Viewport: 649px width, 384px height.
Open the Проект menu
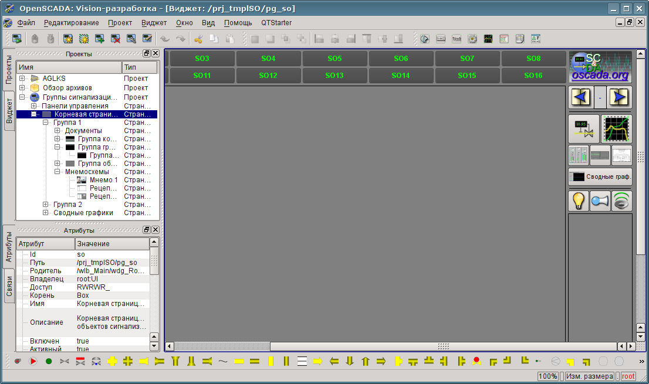tap(120, 23)
